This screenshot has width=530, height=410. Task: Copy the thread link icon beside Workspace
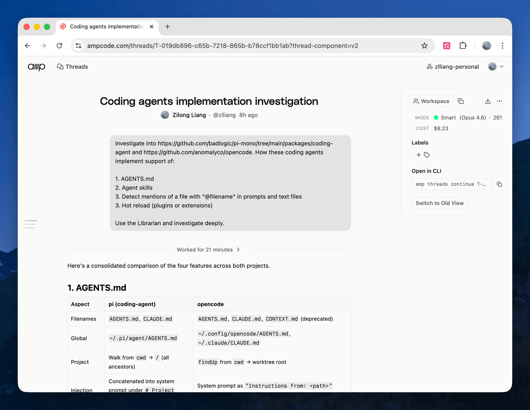[461, 101]
